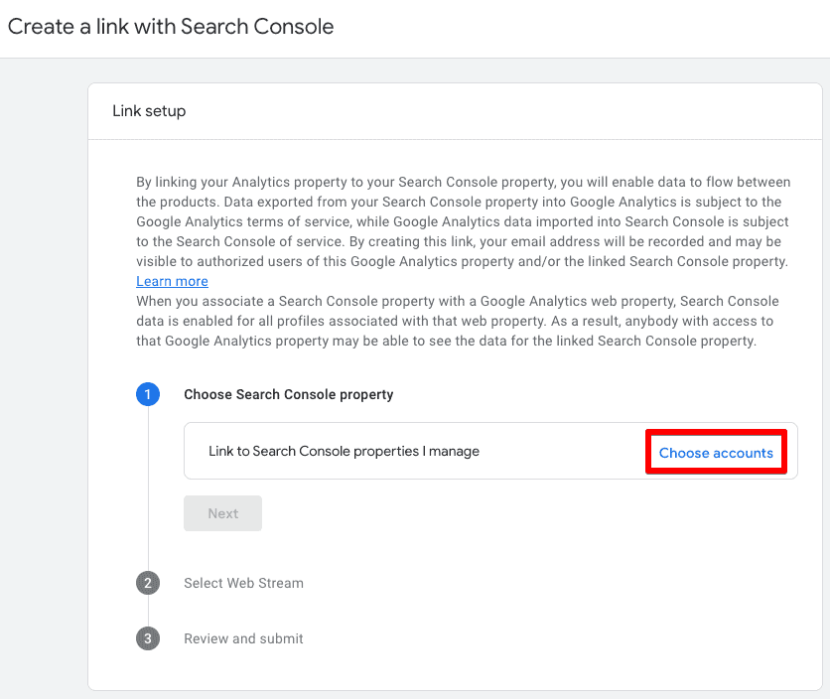Click the Select Web Stream step label
This screenshot has width=830, height=699.
pyautogui.click(x=243, y=583)
